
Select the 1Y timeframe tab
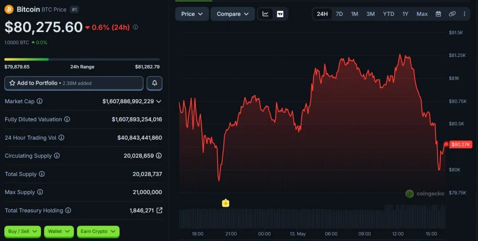[405, 14]
